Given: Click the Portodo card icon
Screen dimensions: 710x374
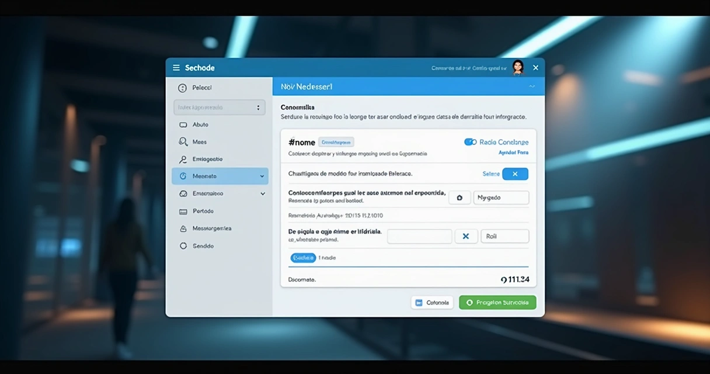Looking at the screenshot, I should pos(183,211).
